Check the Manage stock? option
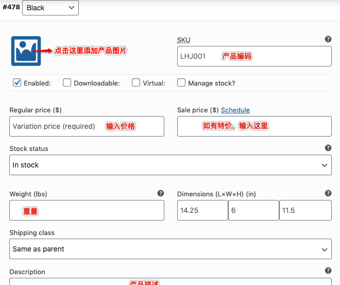 coord(181,82)
